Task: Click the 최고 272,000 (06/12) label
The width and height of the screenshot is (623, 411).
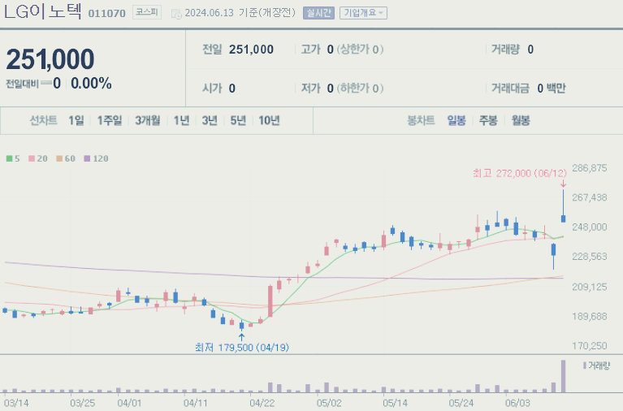Action: click(520, 173)
